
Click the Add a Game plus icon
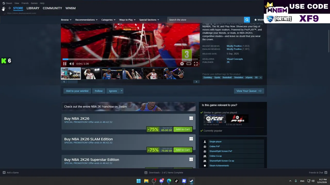pyautogui.click(x=4, y=173)
